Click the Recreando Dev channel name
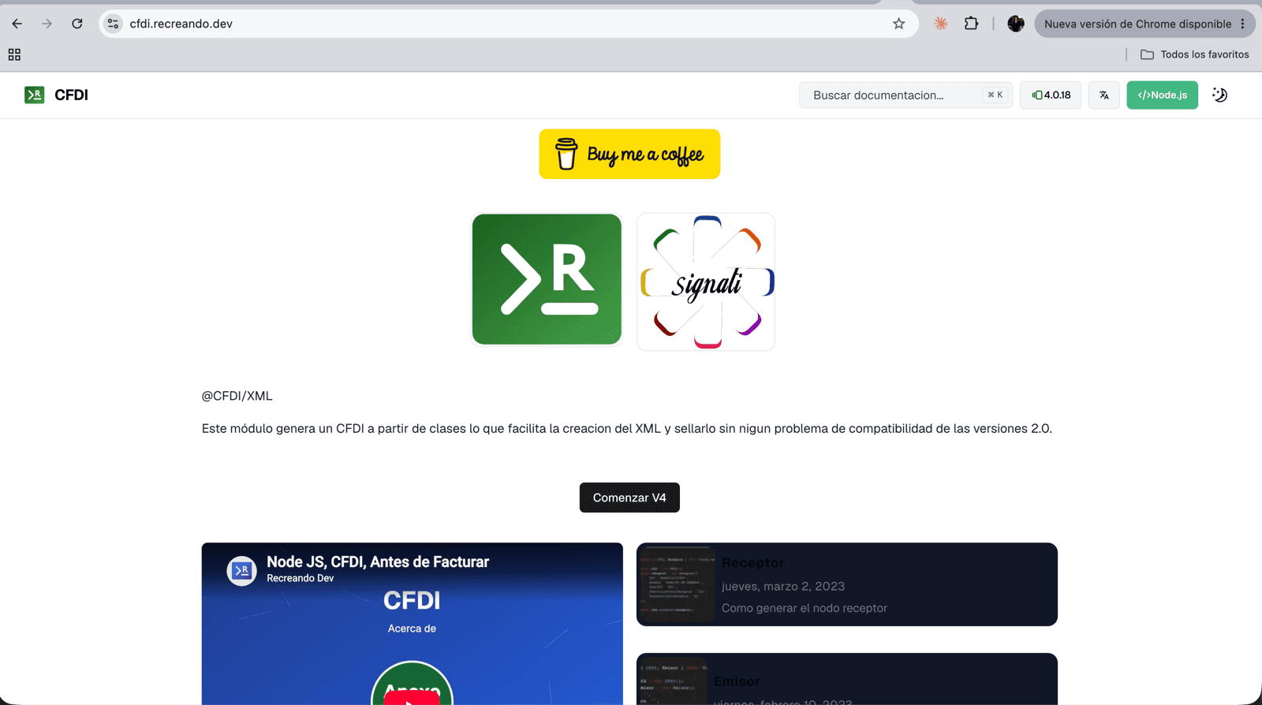The width and height of the screenshot is (1262, 705). 300,578
